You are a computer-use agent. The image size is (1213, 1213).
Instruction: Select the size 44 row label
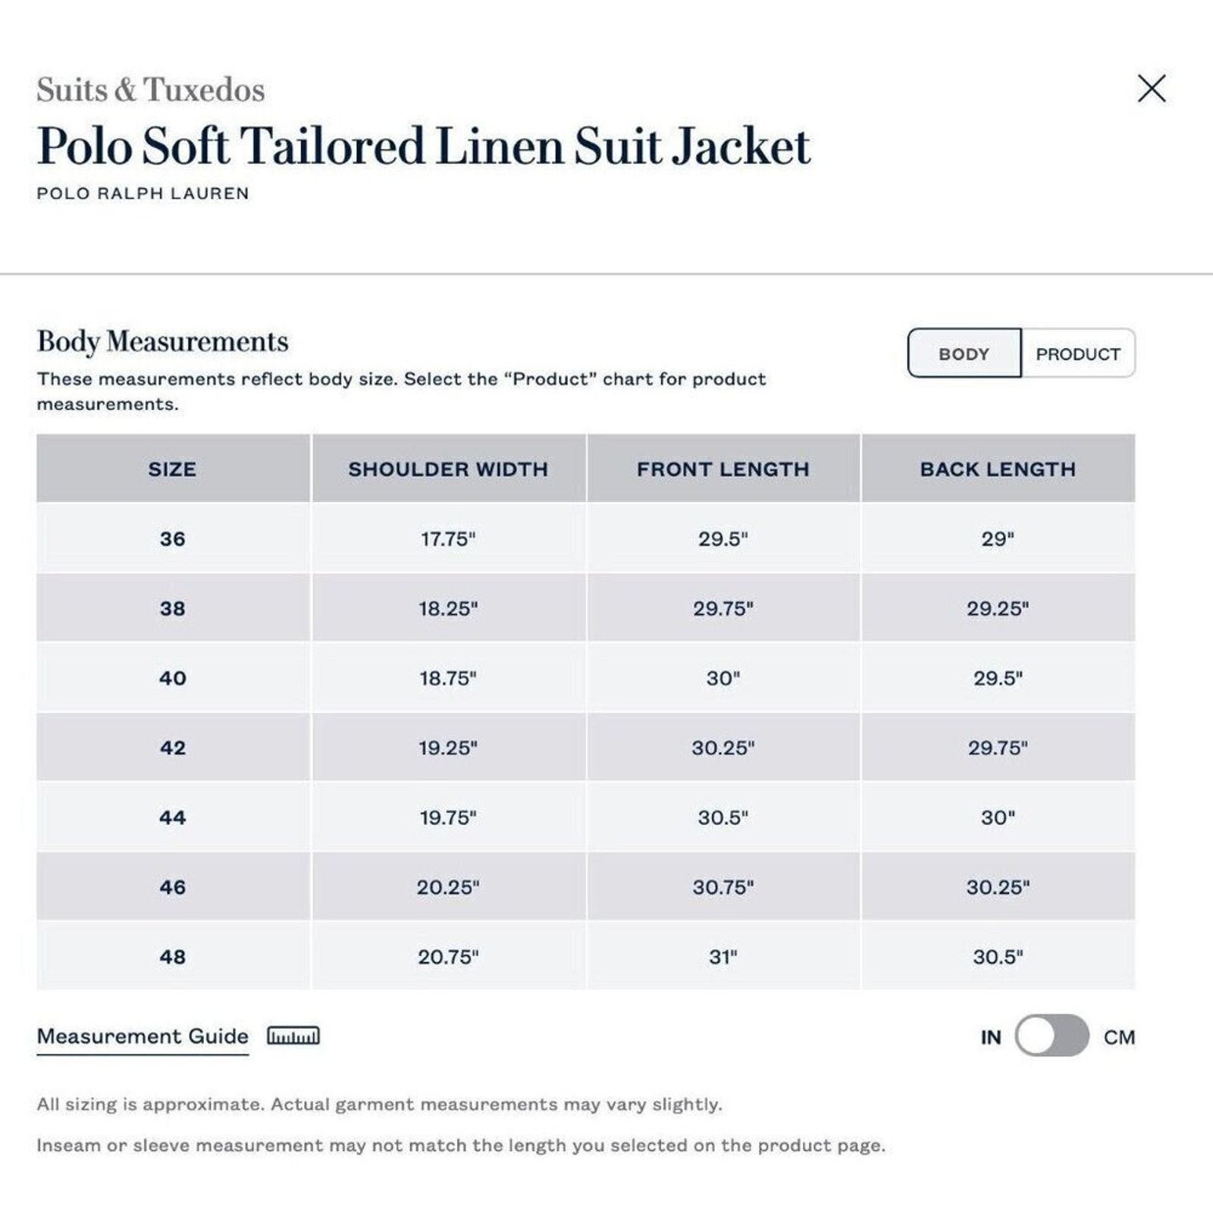point(173,817)
